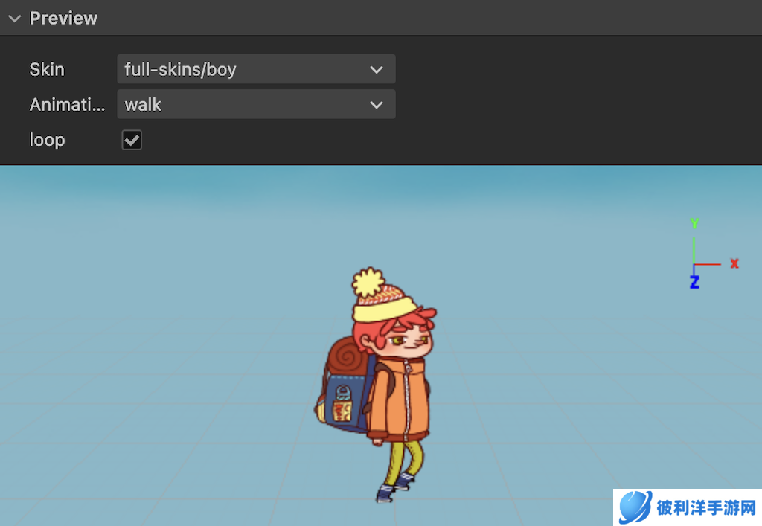Click the blue globe watermark logo
Viewport: 762px width, 526px height.
635,508
